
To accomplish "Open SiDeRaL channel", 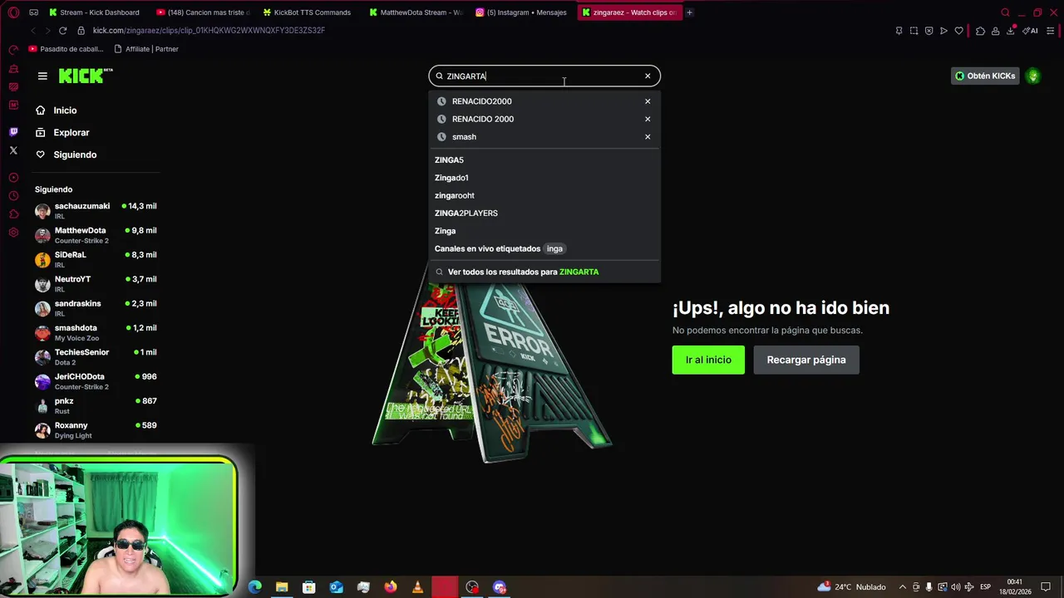I will pyautogui.click(x=96, y=259).
